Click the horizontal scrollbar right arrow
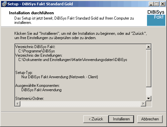The height and width of the screenshot is (127, 167). click(143, 104)
